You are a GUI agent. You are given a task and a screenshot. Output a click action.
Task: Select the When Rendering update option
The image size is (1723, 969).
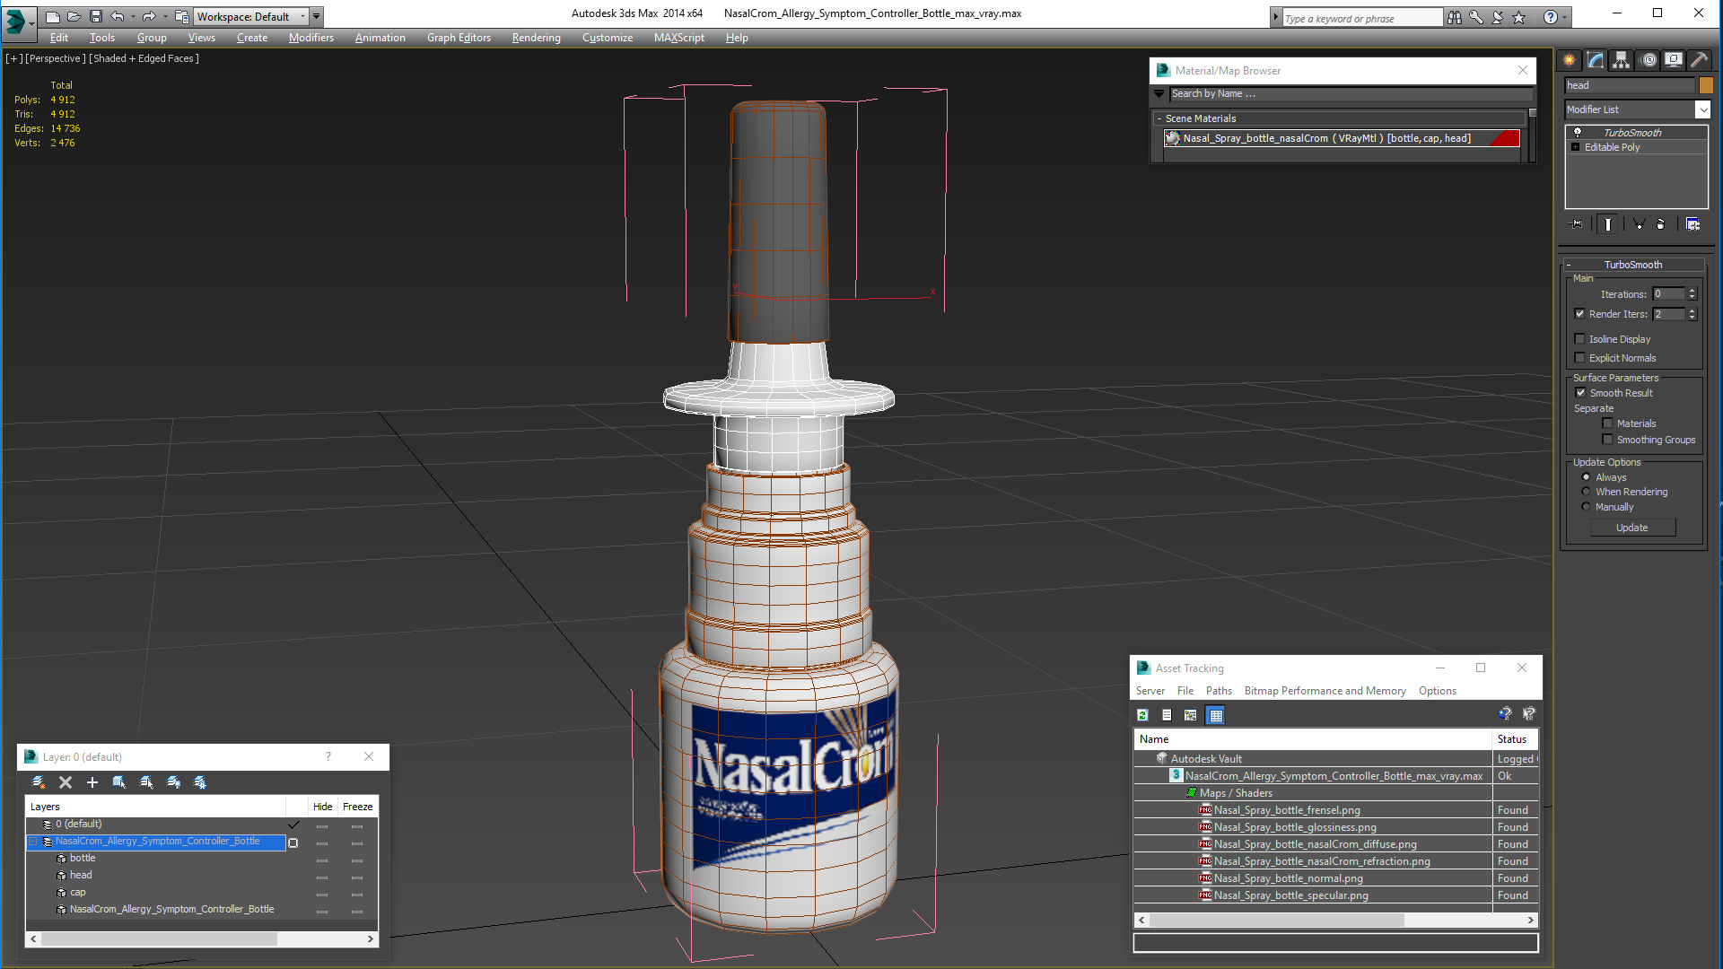(1586, 492)
